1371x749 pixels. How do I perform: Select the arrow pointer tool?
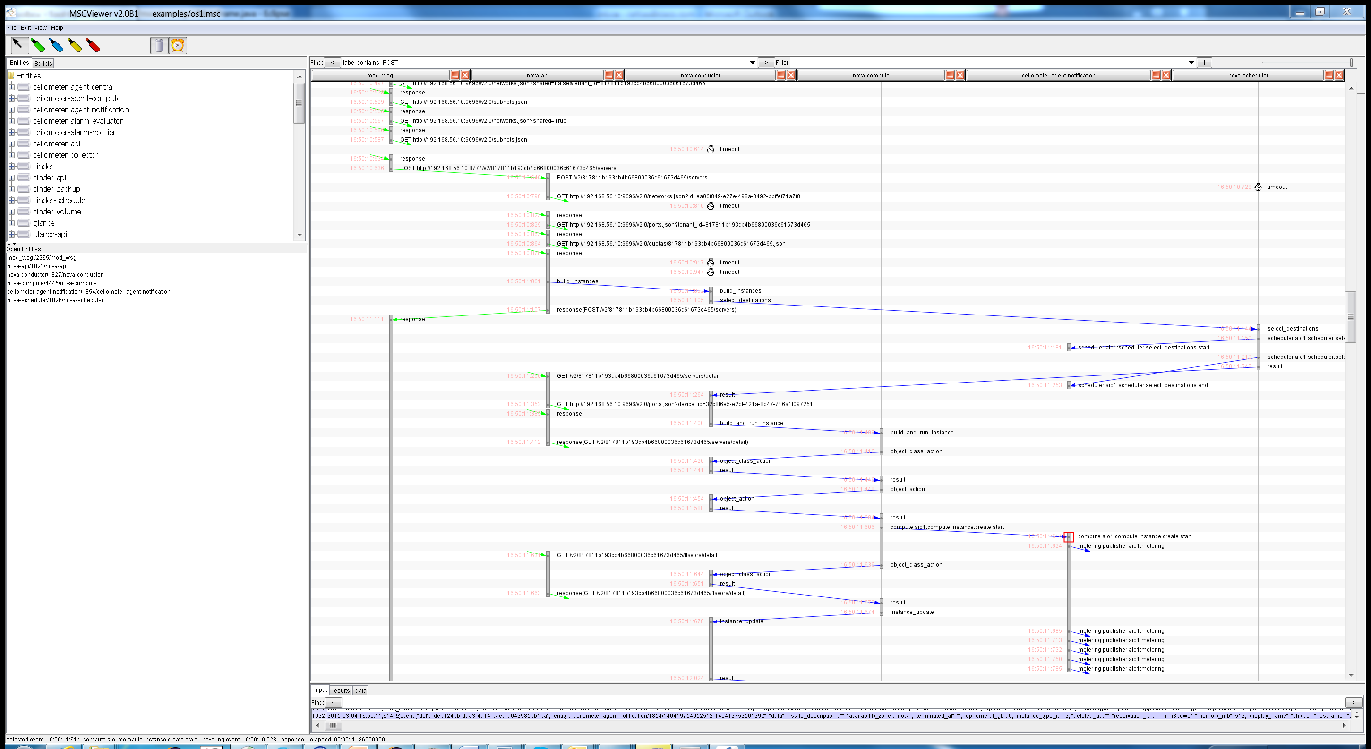tap(19, 45)
